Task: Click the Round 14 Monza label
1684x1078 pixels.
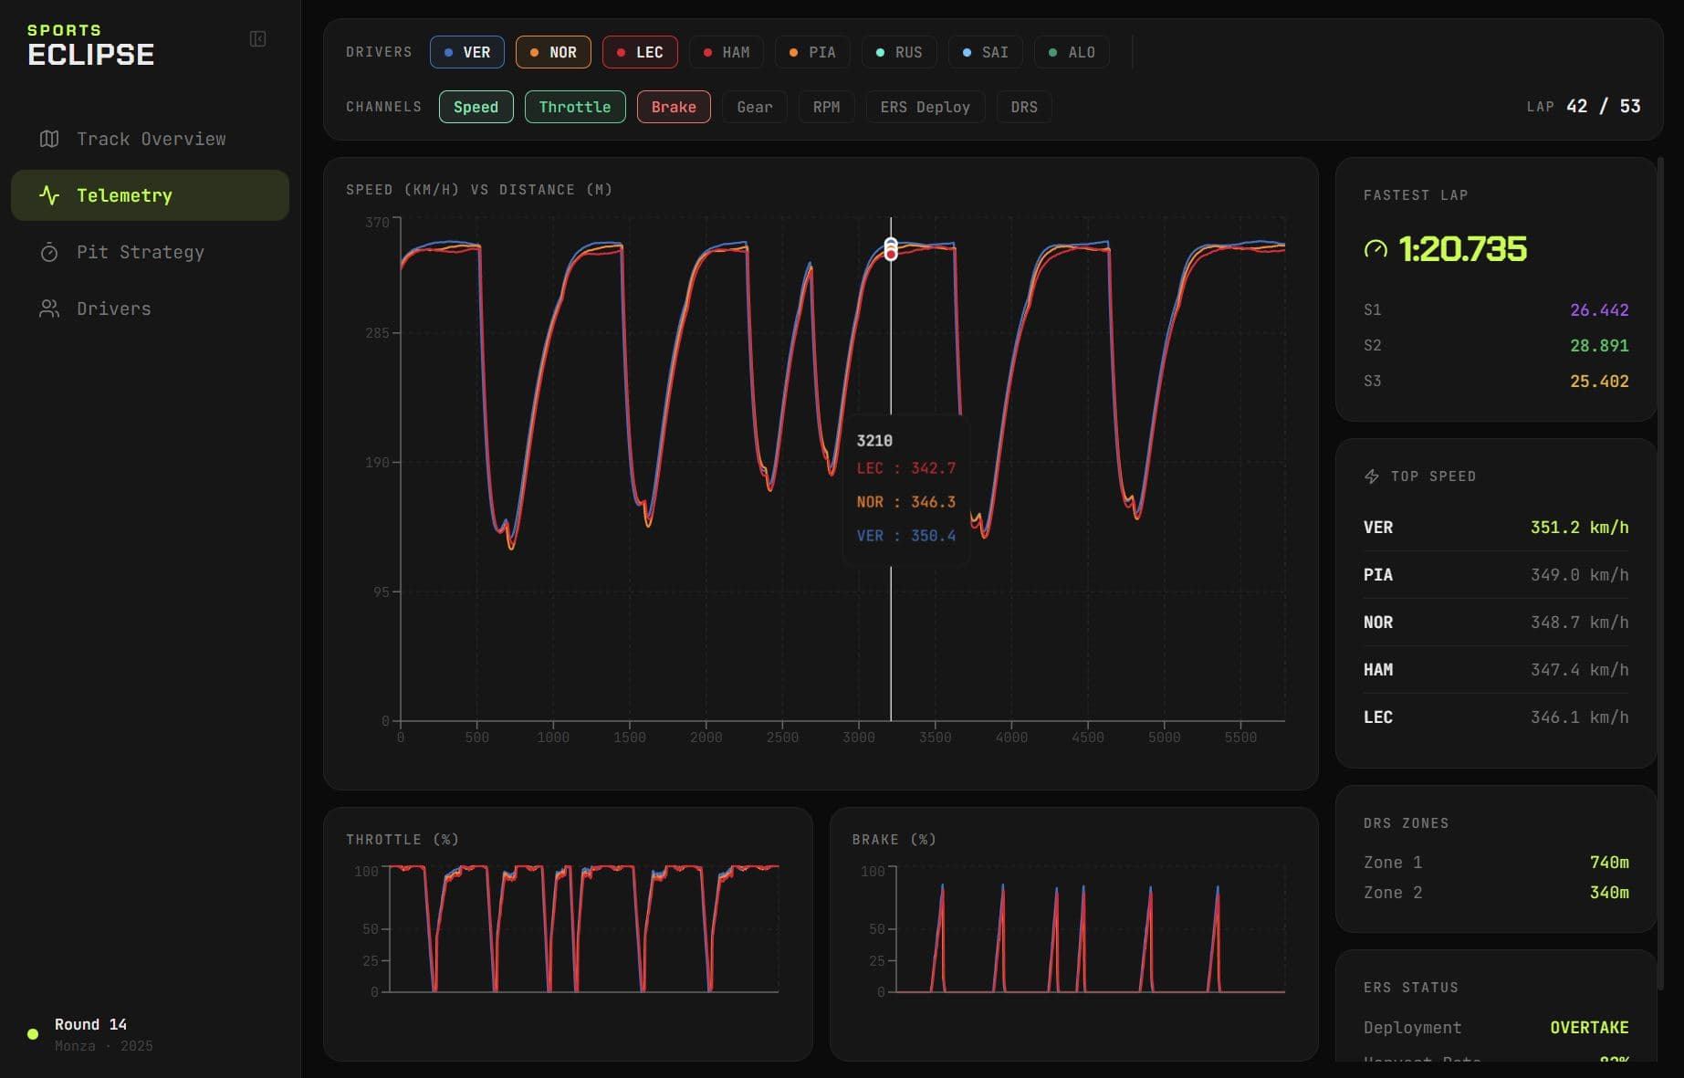Action: (103, 1034)
